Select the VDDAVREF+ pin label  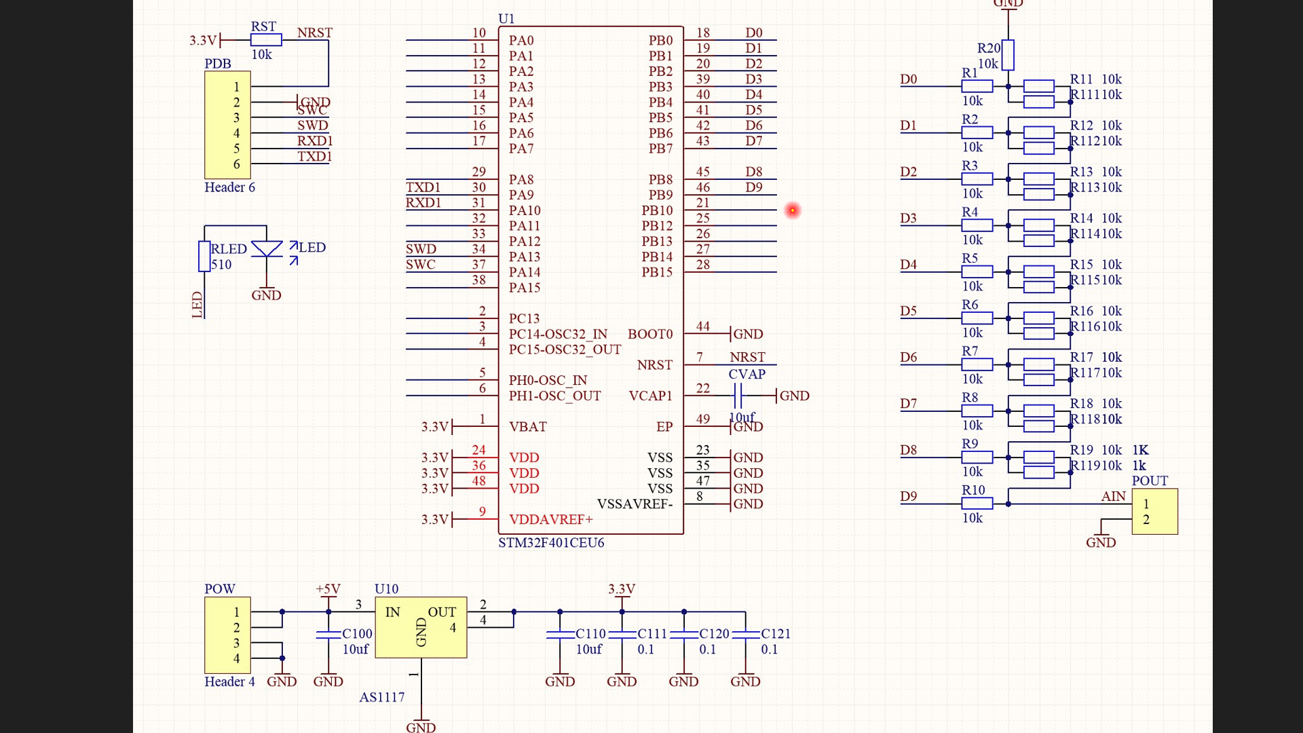[551, 520]
